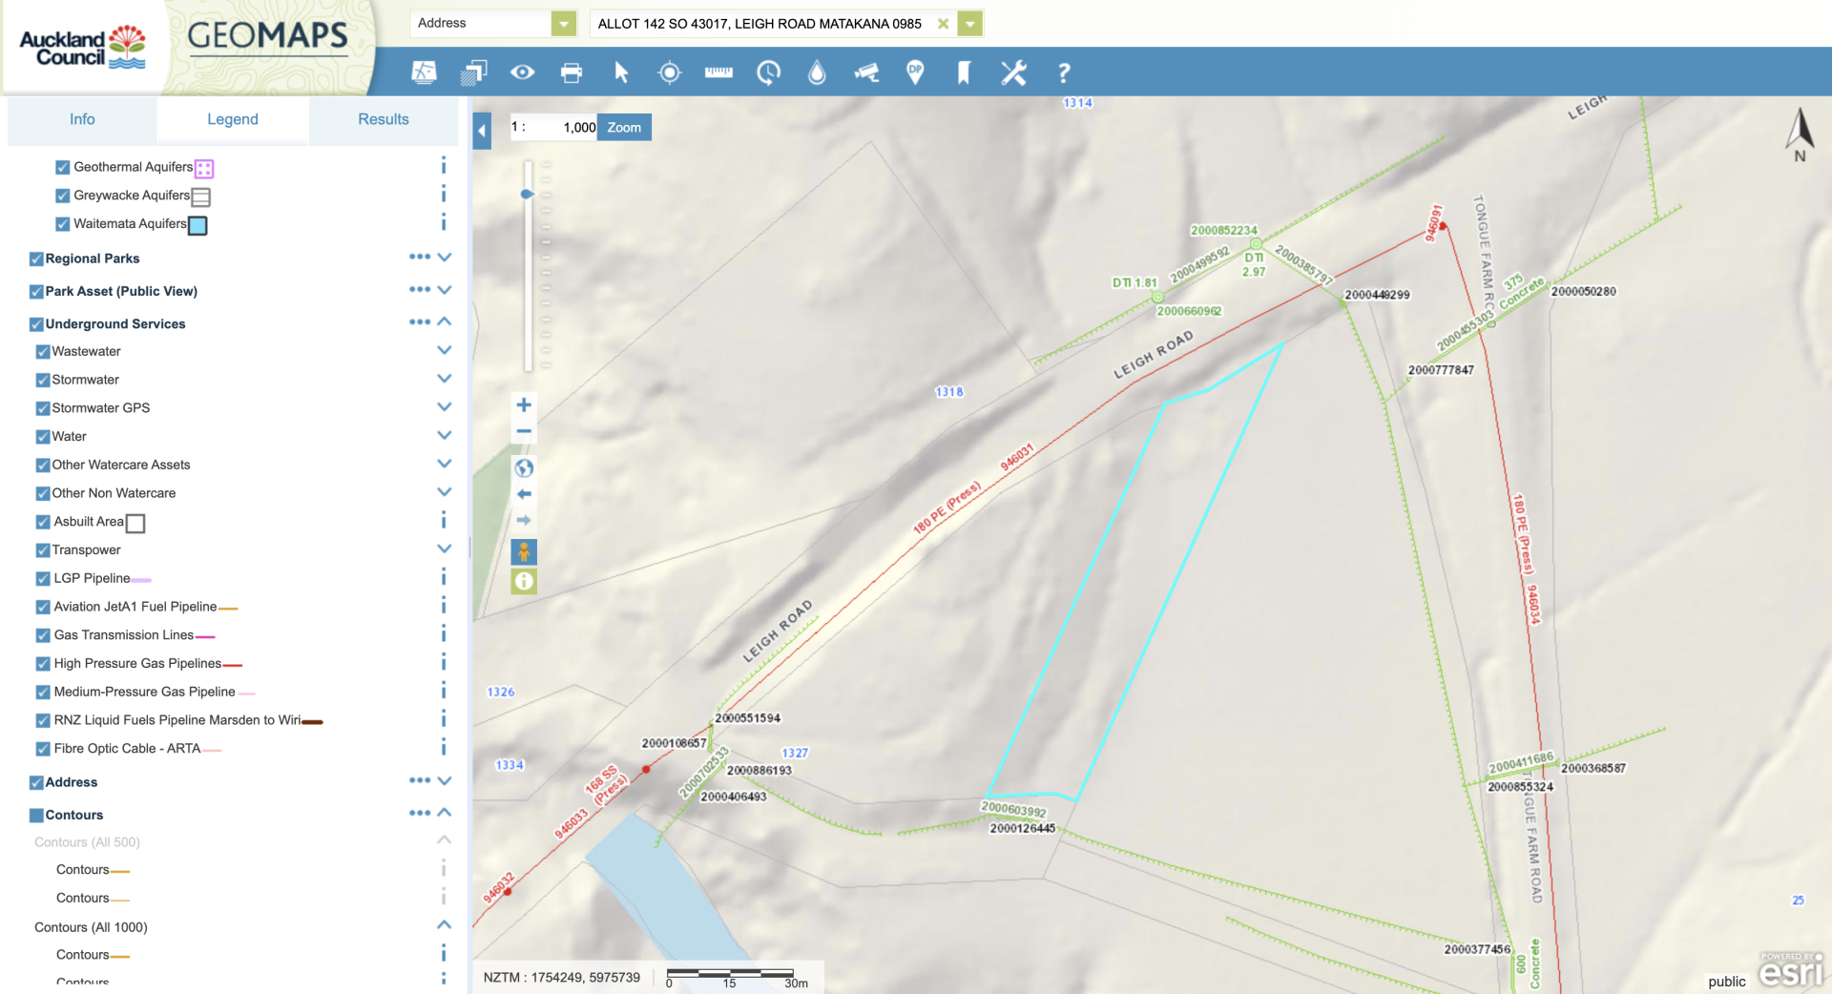Image resolution: width=1832 pixels, height=994 pixels.
Task: Open the tools wrench icon
Action: [x=1013, y=72]
